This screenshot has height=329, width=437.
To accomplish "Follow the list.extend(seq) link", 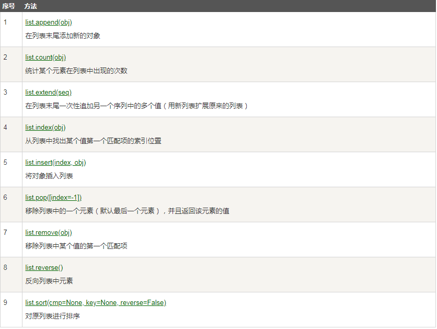I will [x=48, y=92].
